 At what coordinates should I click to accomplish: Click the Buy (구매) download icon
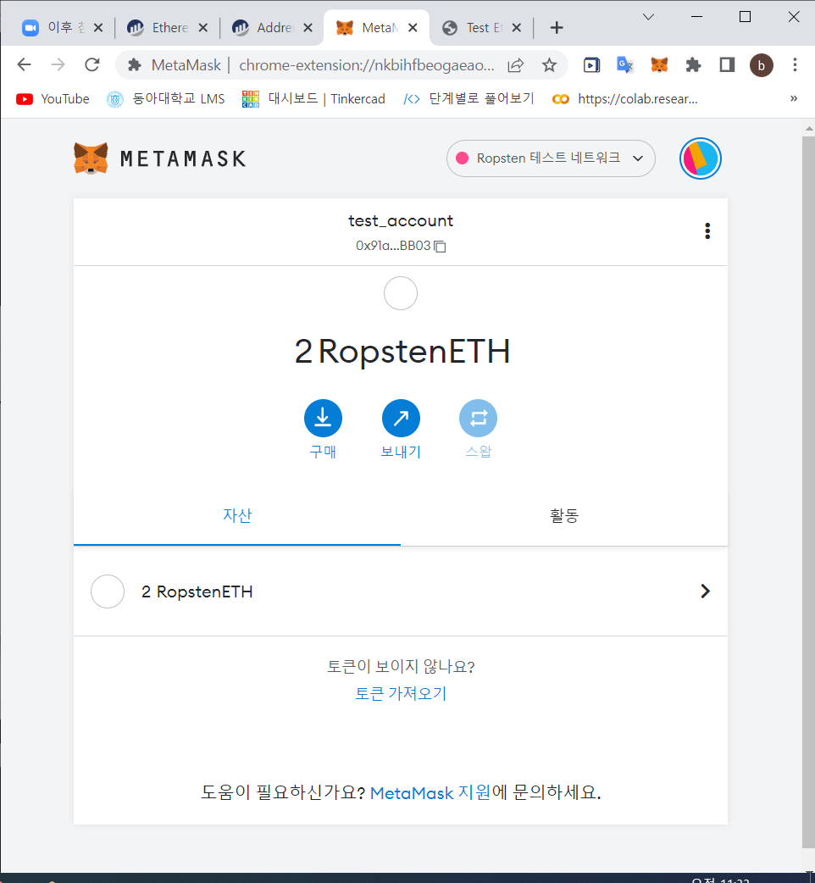click(x=323, y=418)
